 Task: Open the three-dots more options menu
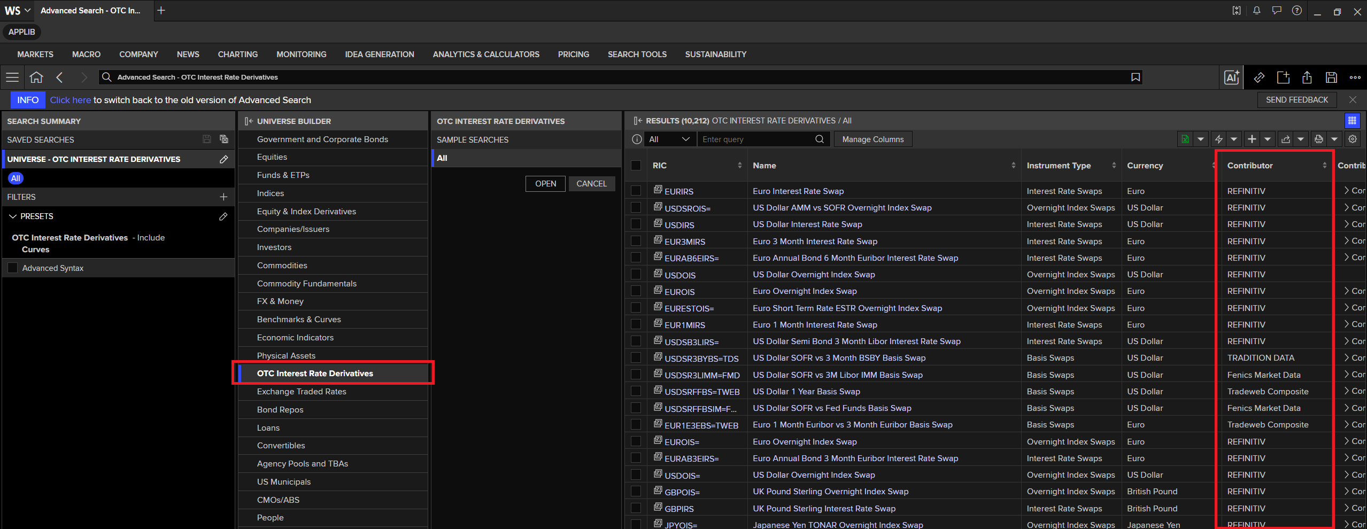[1355, 77]
